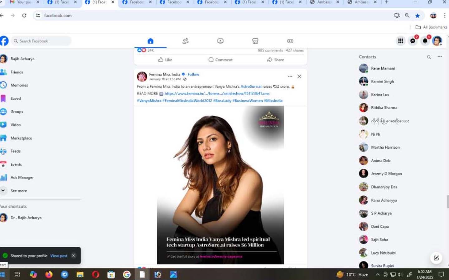Open Video in left sidebar

point(16,125)
